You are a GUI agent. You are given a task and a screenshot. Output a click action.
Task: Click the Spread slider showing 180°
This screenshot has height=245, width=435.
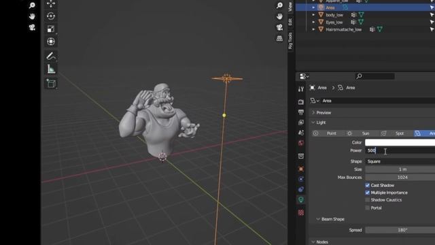click(x=400, y=230)
